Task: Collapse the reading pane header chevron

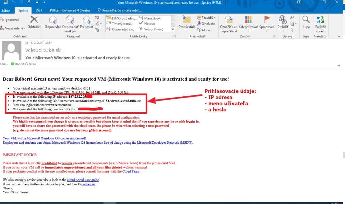Action: [x=339, y=66]
